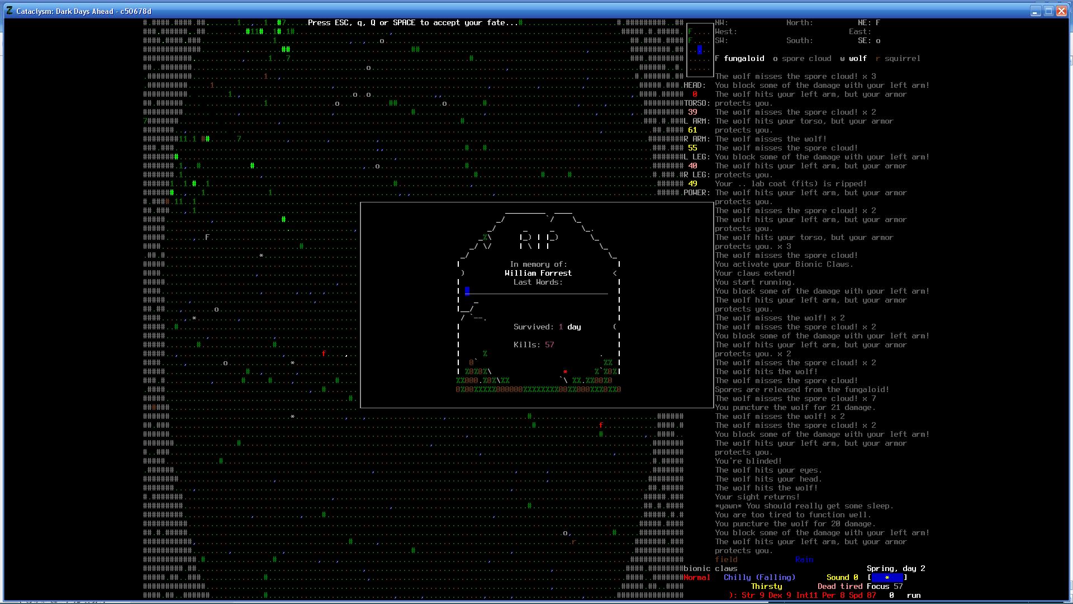Click the Cataclysm app icon in title bar
The height and width of the screenshot is (604, 1073).
9,11
